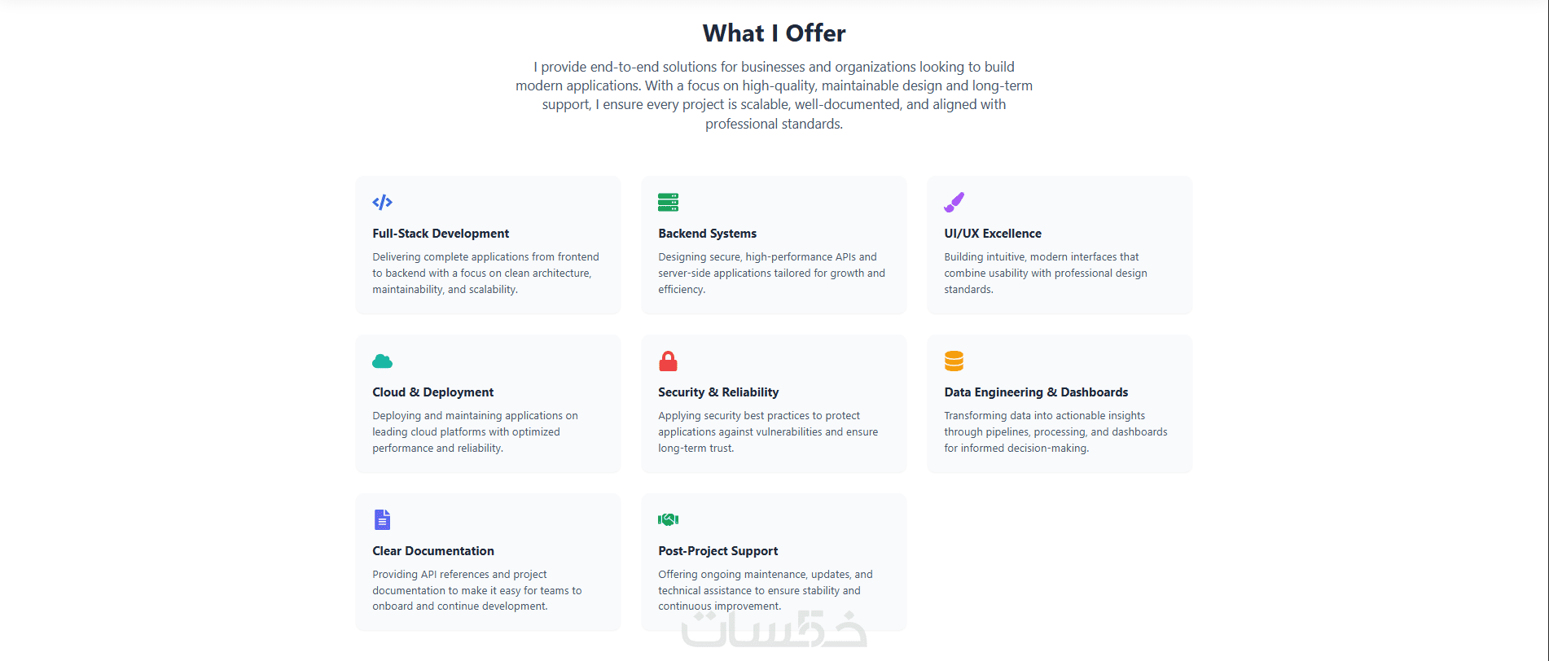Click the Full-Stack Development code icon

click(x=382, y=202)
